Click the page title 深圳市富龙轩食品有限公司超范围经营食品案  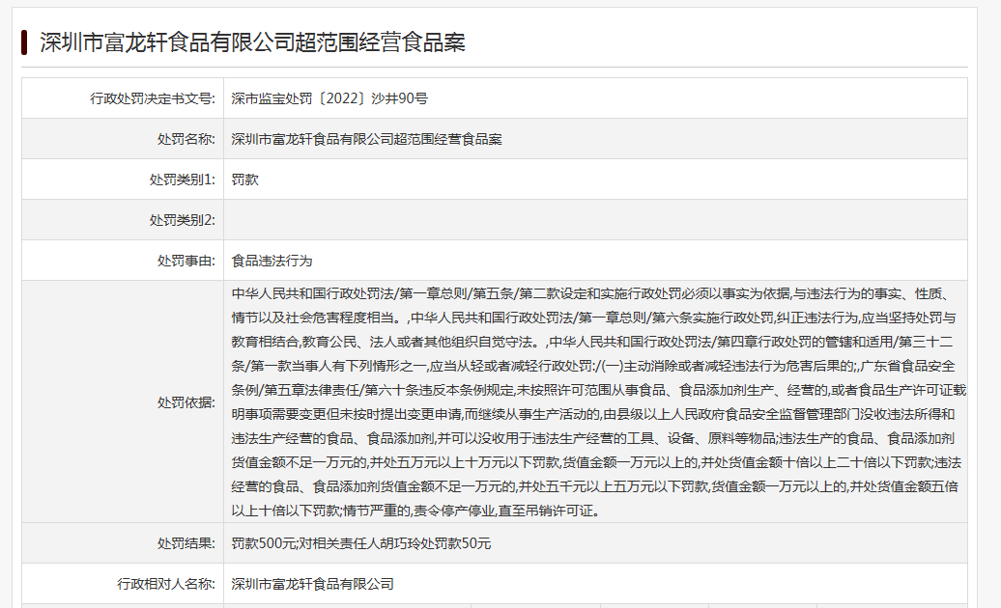tap(252, 42)
